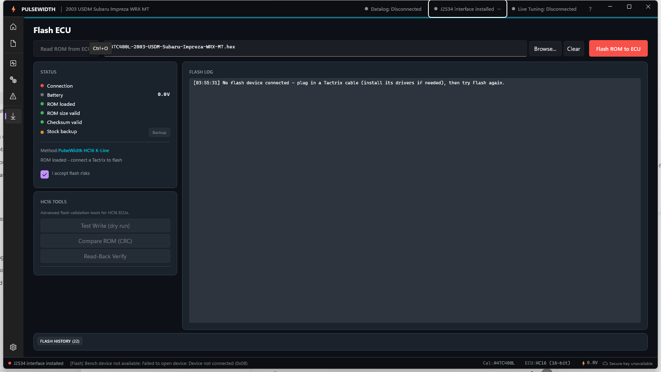Click the help question mark icon
Viewport: 661px width, 372px height.
pos(590,9)
